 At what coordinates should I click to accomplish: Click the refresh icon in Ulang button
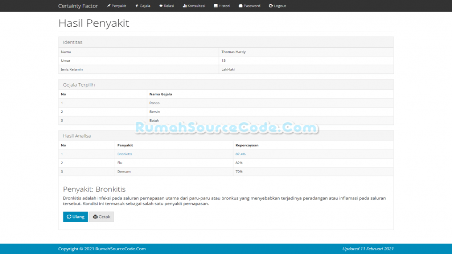click(x=69, y=217)
